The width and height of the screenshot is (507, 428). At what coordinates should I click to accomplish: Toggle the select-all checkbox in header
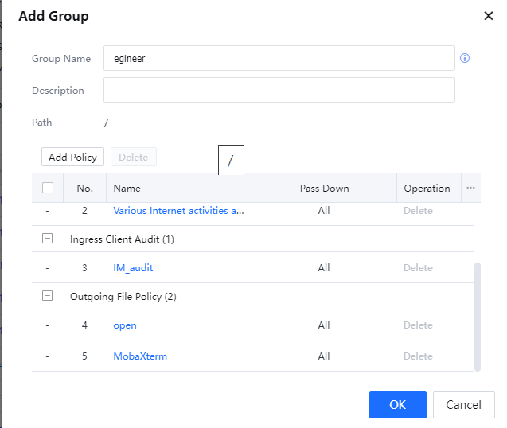click(48, 189)
